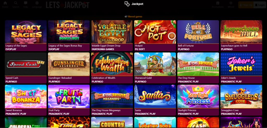Go to the Home icon
Image resolution: width=267 pixels, height=128 pixels.
(5, 3)
